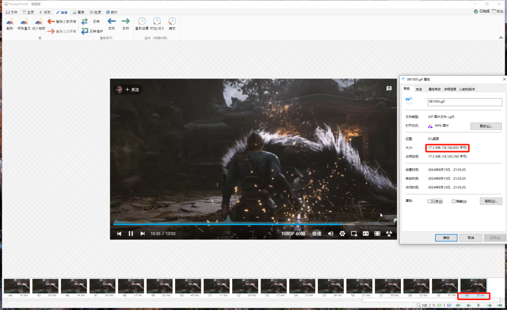507x310 pixels.
Task: Click the 删除 (delete frame) icon
Action: [10, 22]
